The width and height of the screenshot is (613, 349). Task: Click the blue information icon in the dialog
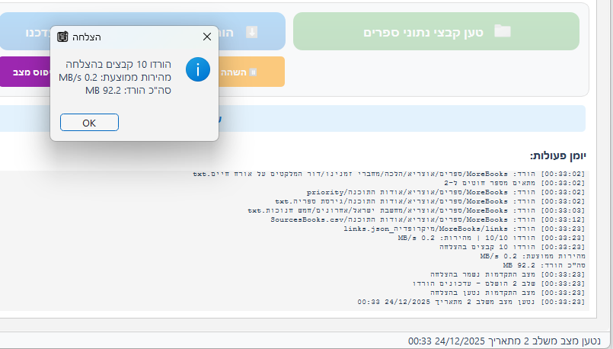pyautogui.click(x=198, y=71)
